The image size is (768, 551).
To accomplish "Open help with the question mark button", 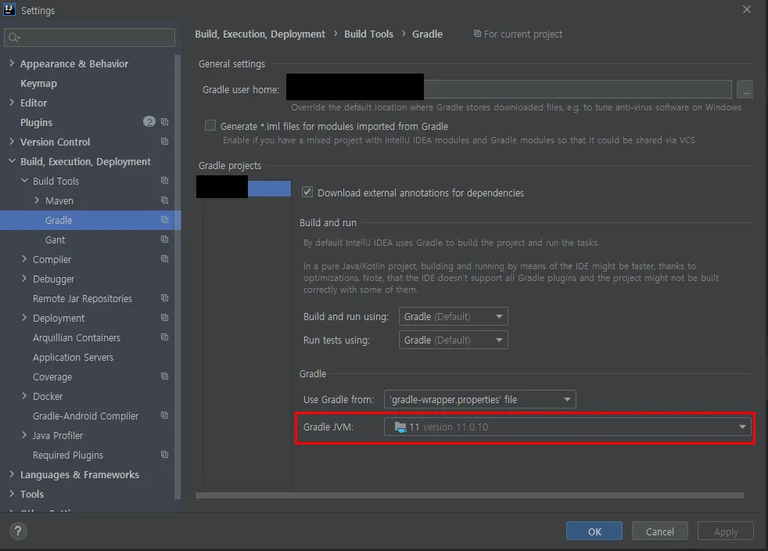I will click(x=18, y=531).
